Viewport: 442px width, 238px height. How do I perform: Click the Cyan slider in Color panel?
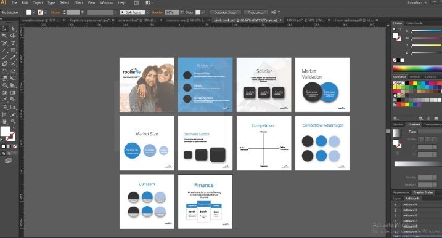click(x=426, y=31)
